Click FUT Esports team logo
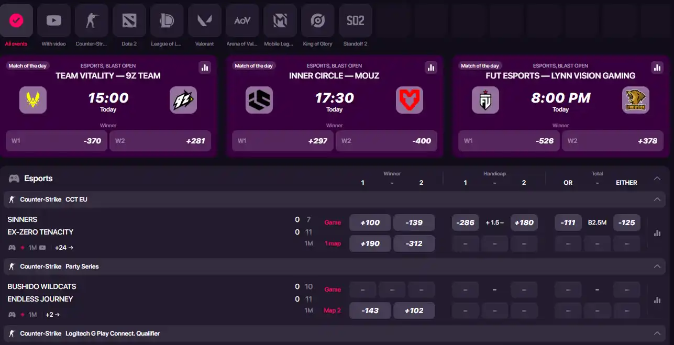Image resolution: width=674 pixels, height=345 pixels. point(485,100)
